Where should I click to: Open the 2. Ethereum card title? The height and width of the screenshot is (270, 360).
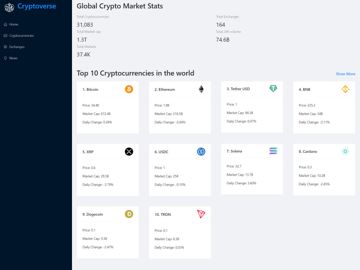tap(165, 90)
